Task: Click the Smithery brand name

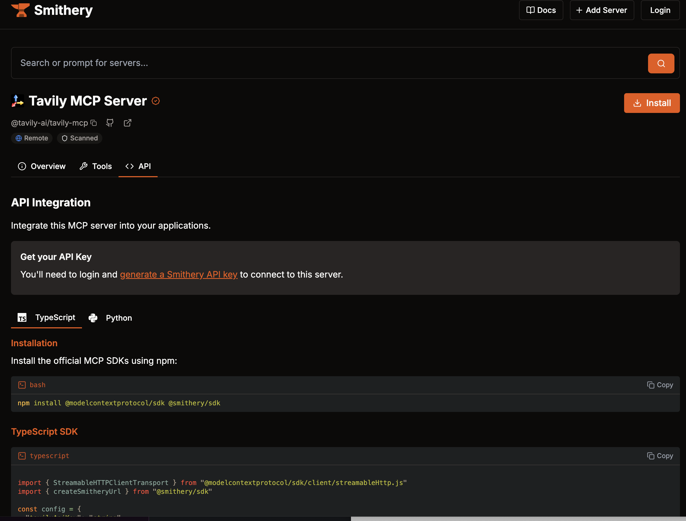Action: 63,10
